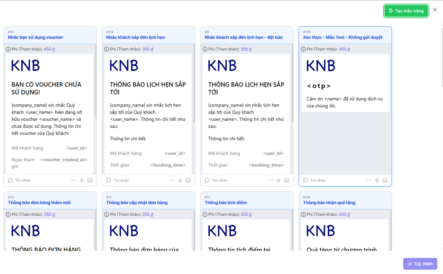Click chat bubble icon in card #119

point(109,180)
